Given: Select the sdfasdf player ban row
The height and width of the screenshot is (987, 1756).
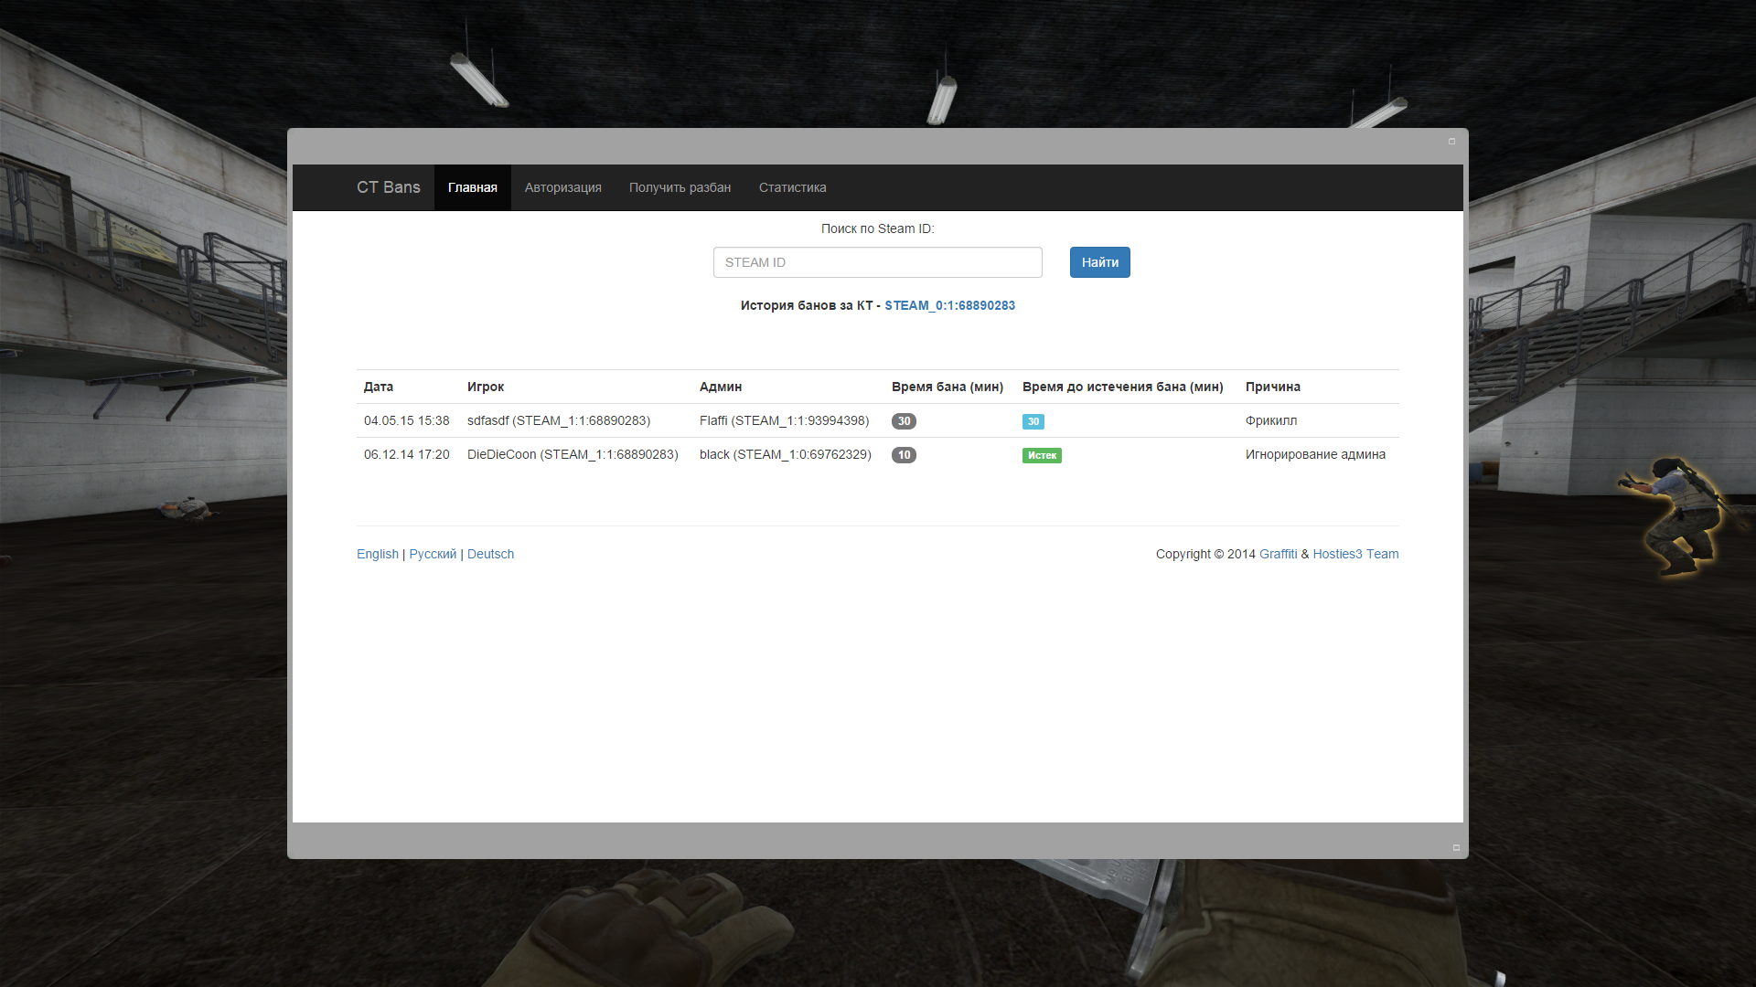Looking at the screenshot, I should (x=558, y=420).
